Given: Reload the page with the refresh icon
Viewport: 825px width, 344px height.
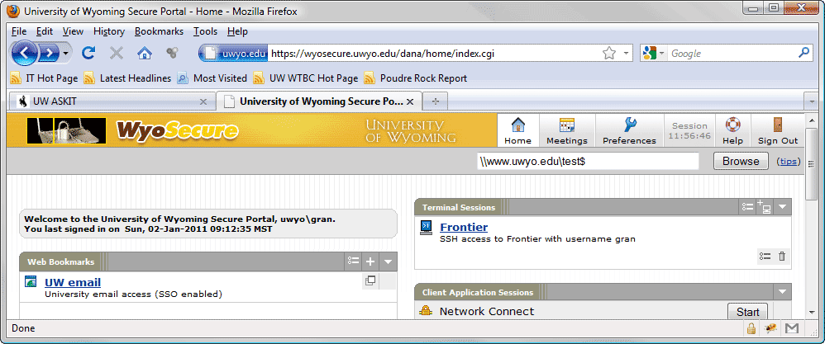Looking at the screenshot, I should pos(88,53).
